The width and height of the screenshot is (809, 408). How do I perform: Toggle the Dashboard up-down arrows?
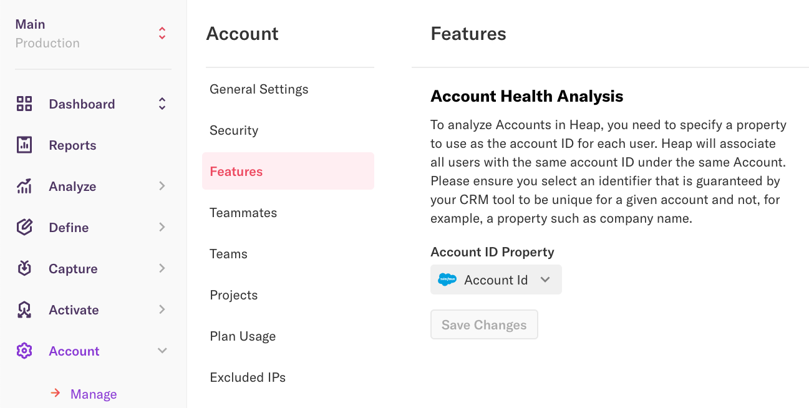click(162, 104)
